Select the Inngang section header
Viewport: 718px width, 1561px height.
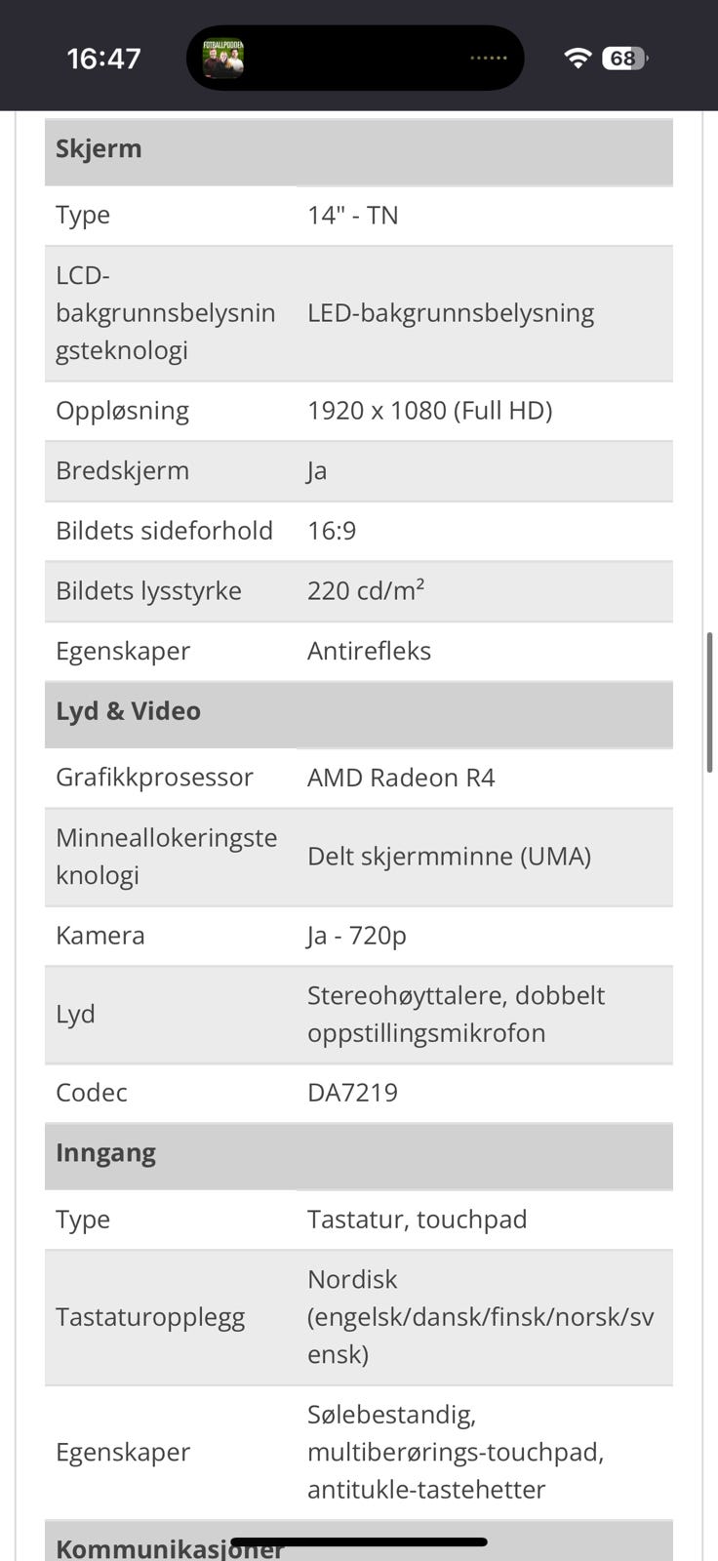pos(105,1153)
